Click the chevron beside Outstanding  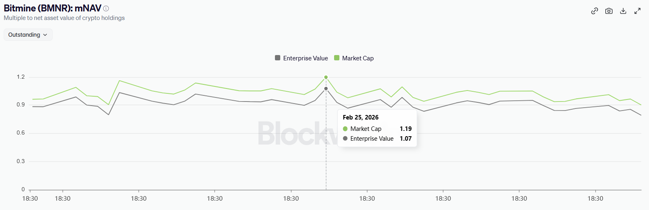click(x=45, y=35)
